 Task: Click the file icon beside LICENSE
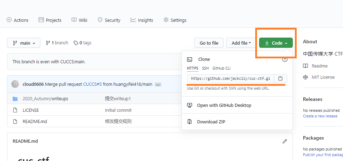[15, 110]
